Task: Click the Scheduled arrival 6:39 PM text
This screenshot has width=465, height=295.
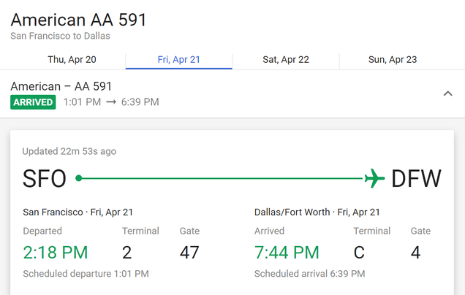Action: 309,274
